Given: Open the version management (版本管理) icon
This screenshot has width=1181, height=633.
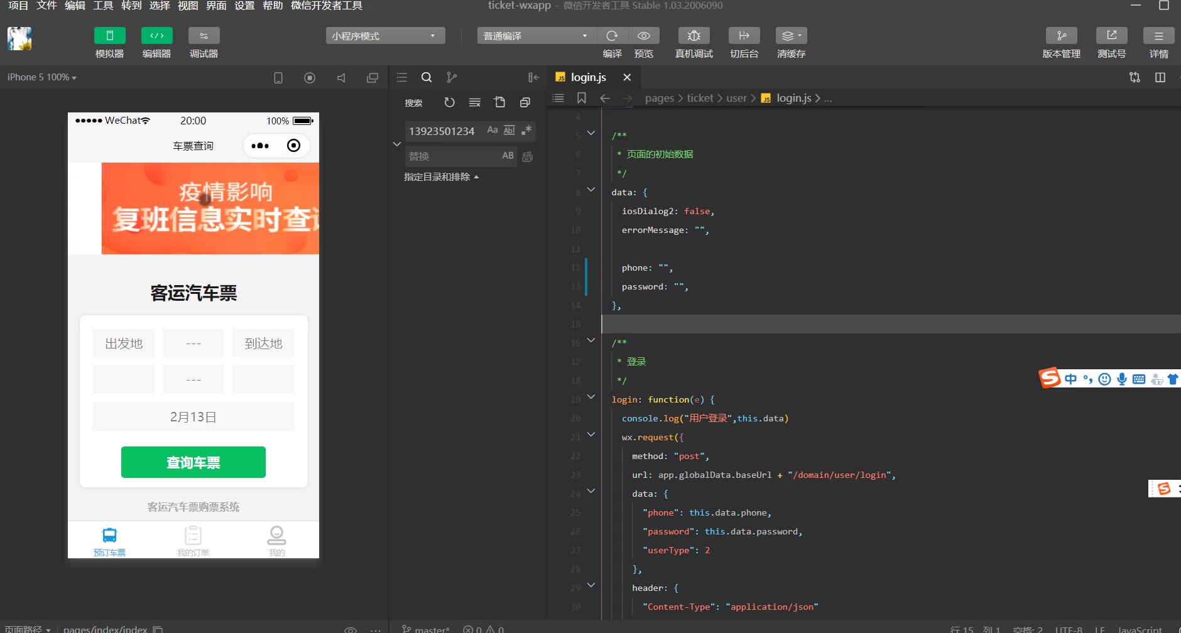Looking at the screenshot, I should pos(1061,36).
